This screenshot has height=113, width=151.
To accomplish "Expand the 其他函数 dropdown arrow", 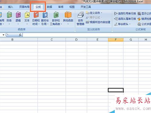I will pyautogui.click(x=68, y=24).
